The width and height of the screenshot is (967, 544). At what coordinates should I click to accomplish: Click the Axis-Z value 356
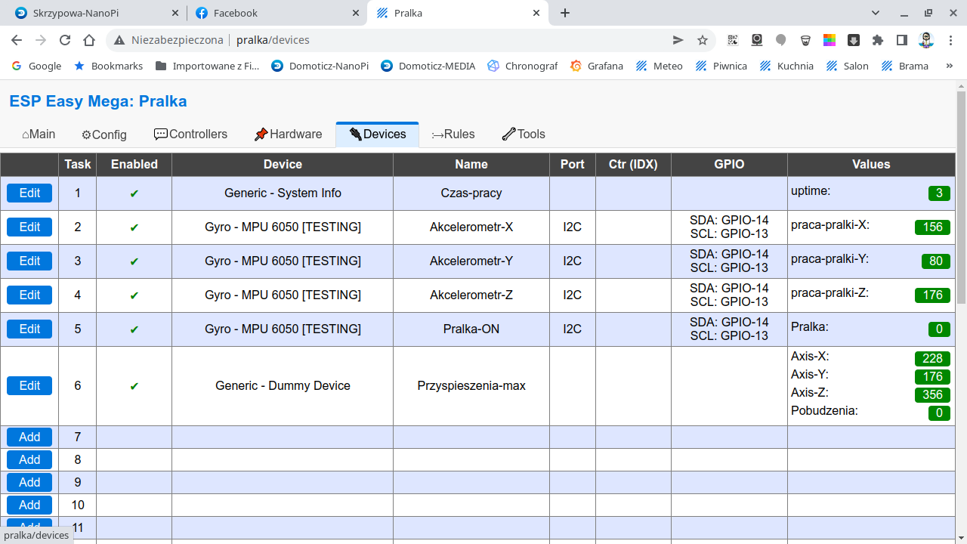(932, 395)
